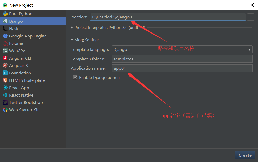Image resolution: width=258 pixels, height=162 pixels.
Task: Select the Pure Python icon
Action: tap(5, 14)
